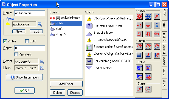
Task: Select the 'Start of a block' action
Action: coord(109,33)
